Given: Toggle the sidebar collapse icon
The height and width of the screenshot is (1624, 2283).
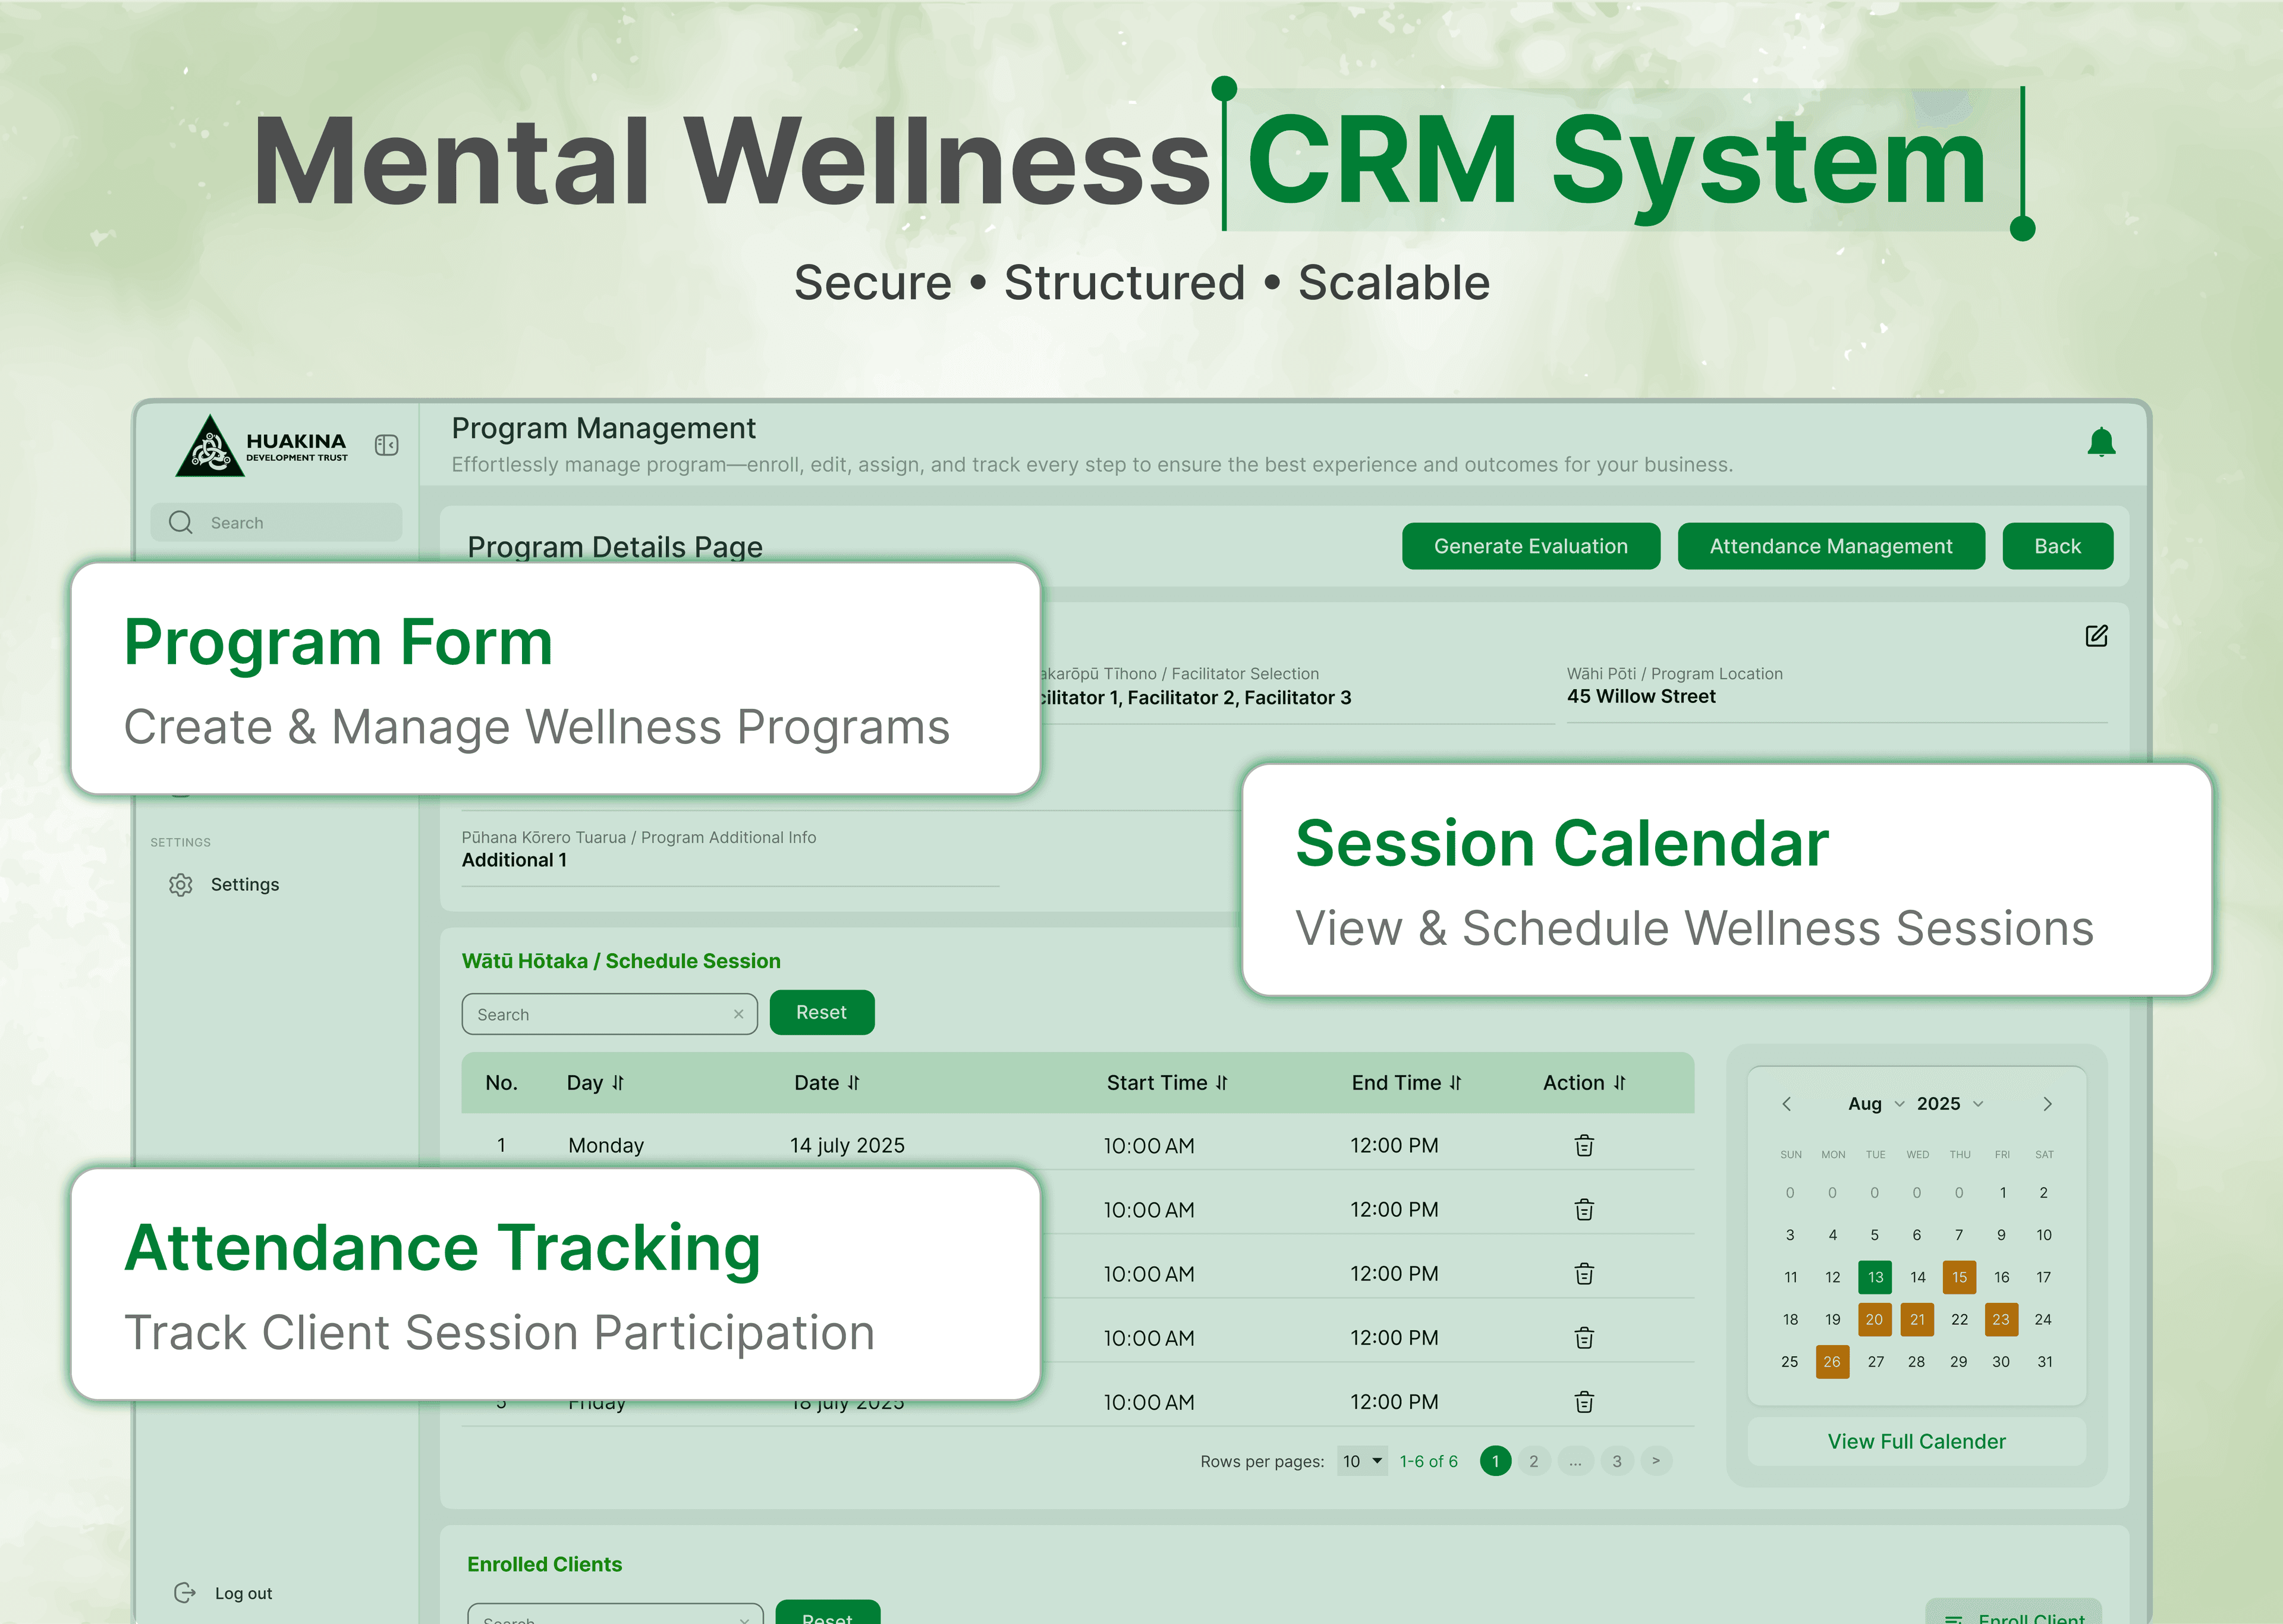Looking at the screenshot, I should pyautogui.click(x=387, y=445).
